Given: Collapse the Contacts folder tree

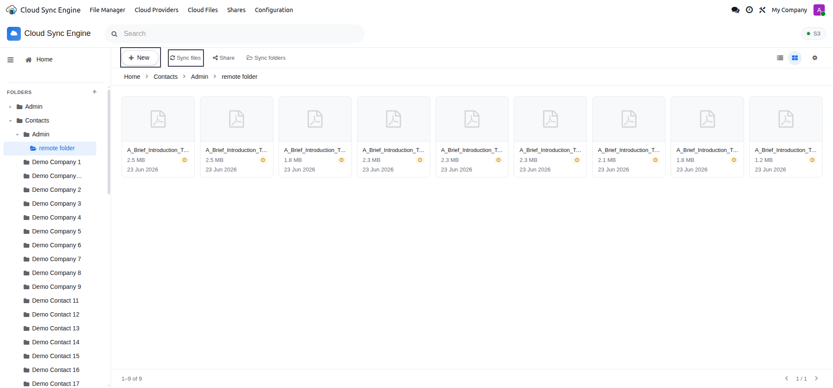Looking at the screenshot, I should pos(10,121).
